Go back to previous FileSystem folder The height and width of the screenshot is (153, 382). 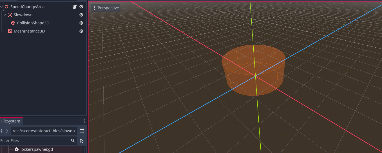click(2, 131)
